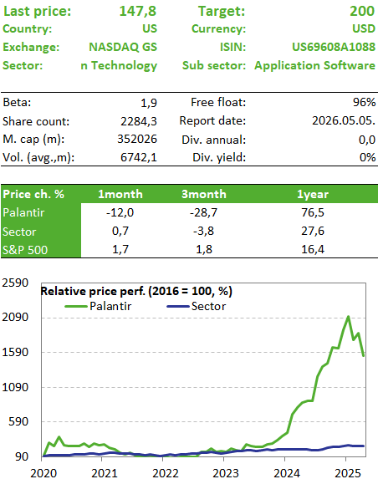Image resolution: width=378 pixels, height=479 pixels.
Task: Select the x-axis label 2021
Action: click(x=105, y=473)
